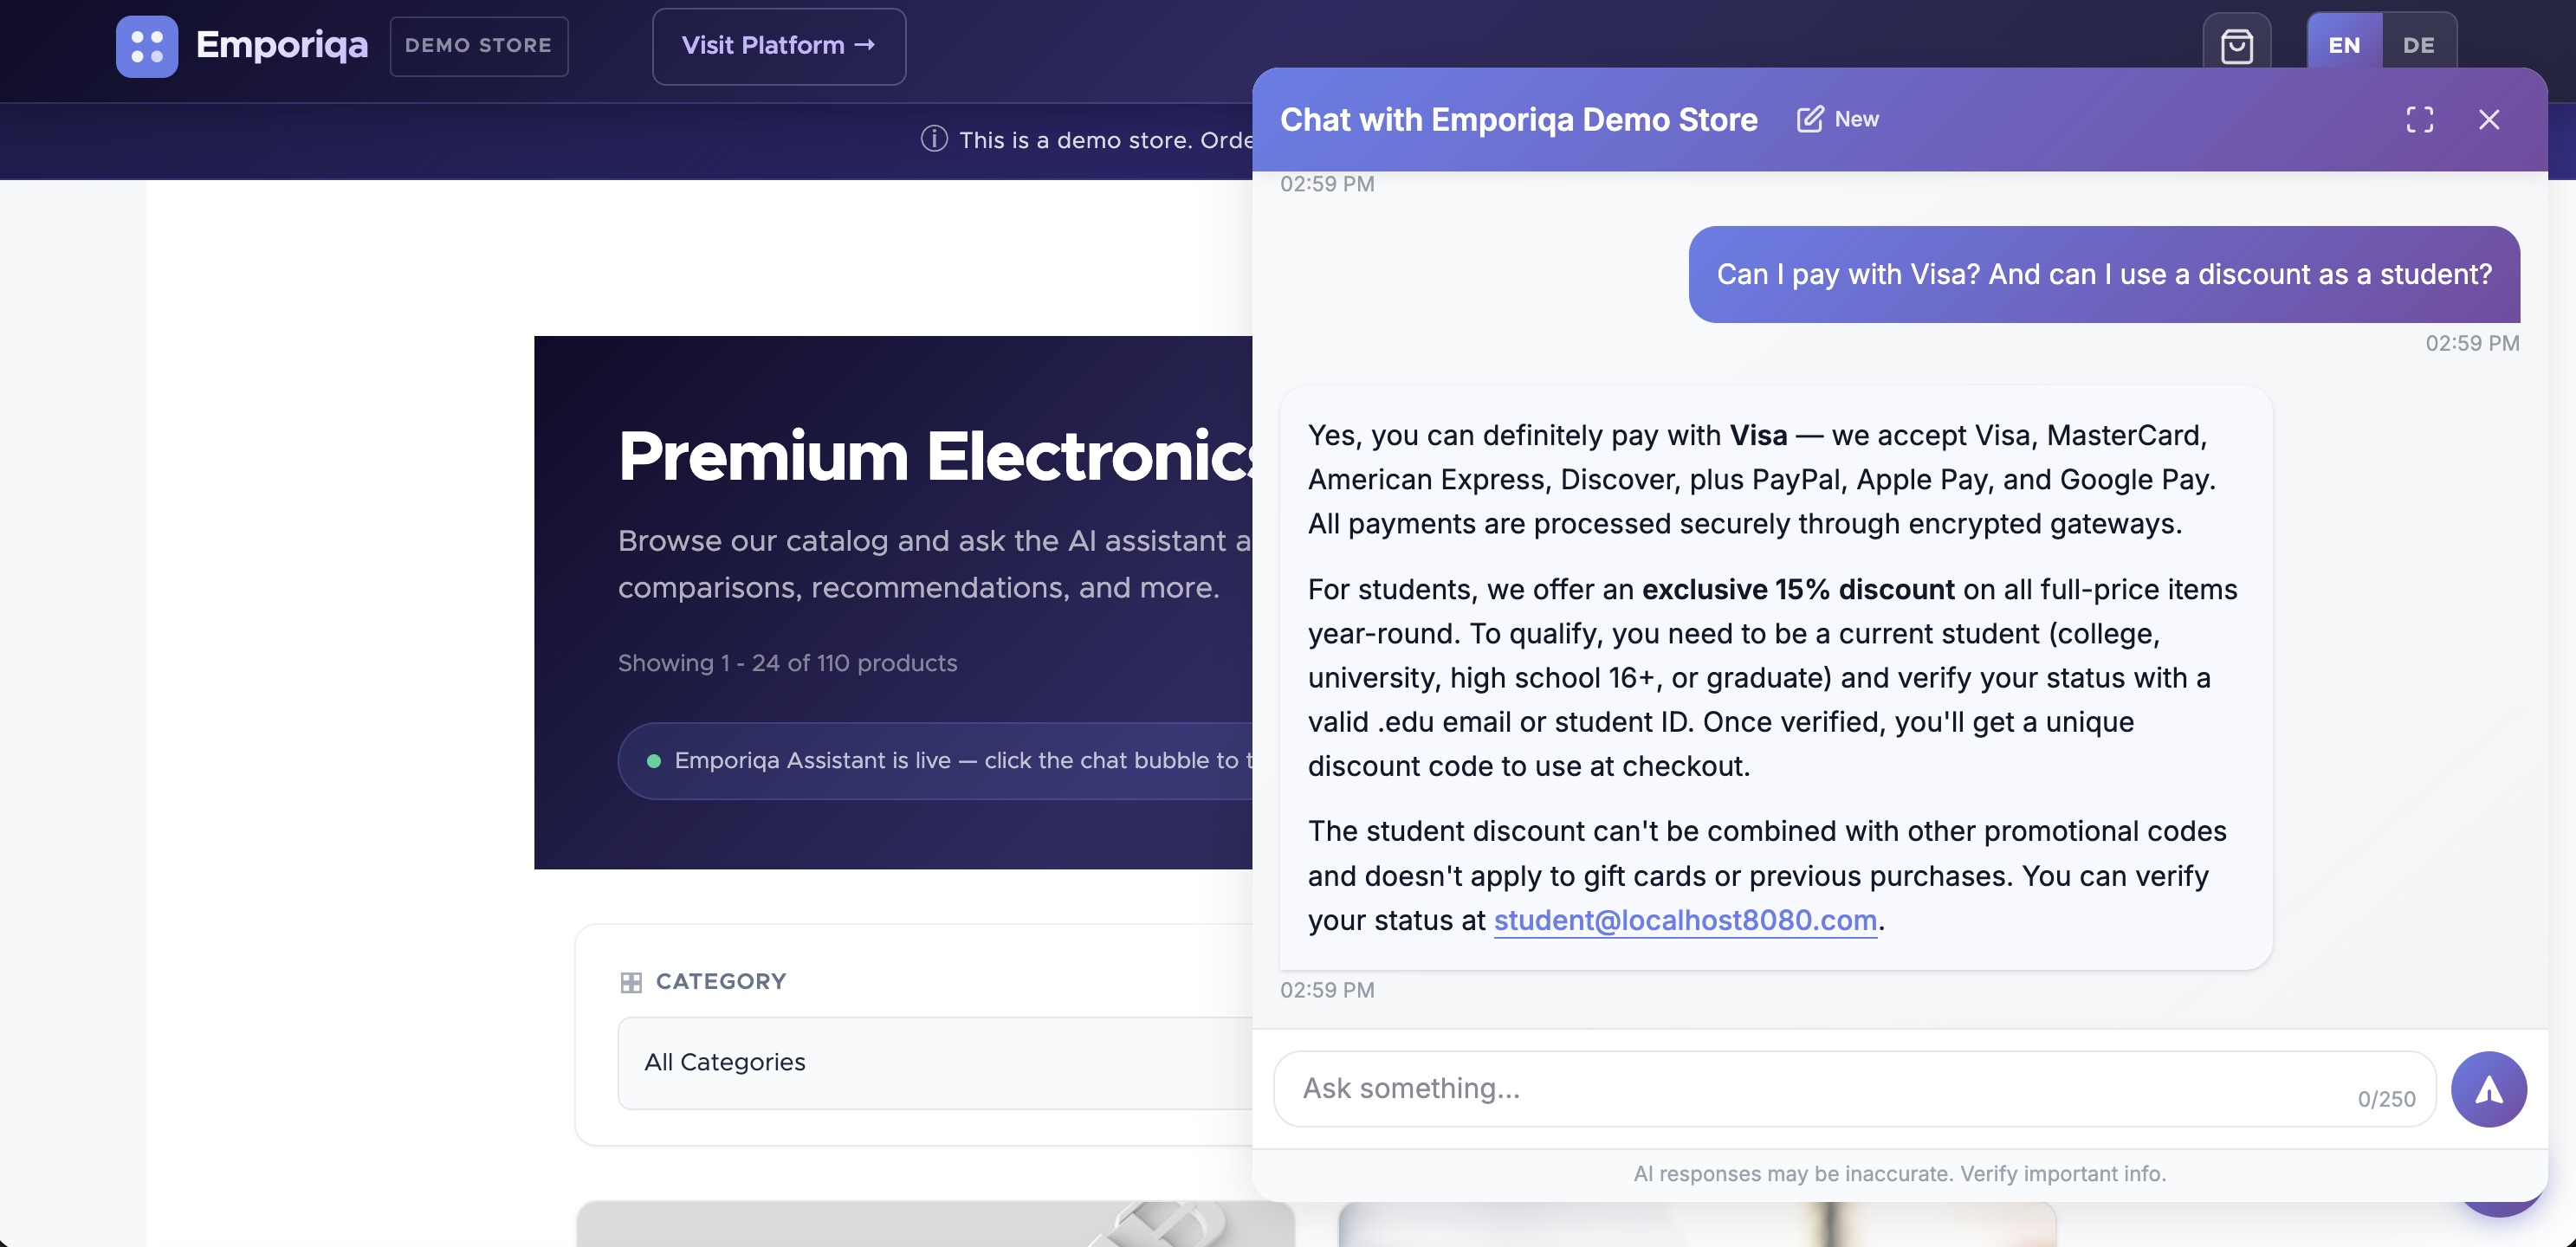Expand chat to fullscreen
Viewport: 2576px width, 1247px height.
tap(2419, 119)
